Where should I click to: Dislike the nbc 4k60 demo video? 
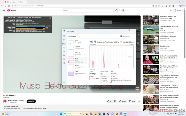point(115,101)
